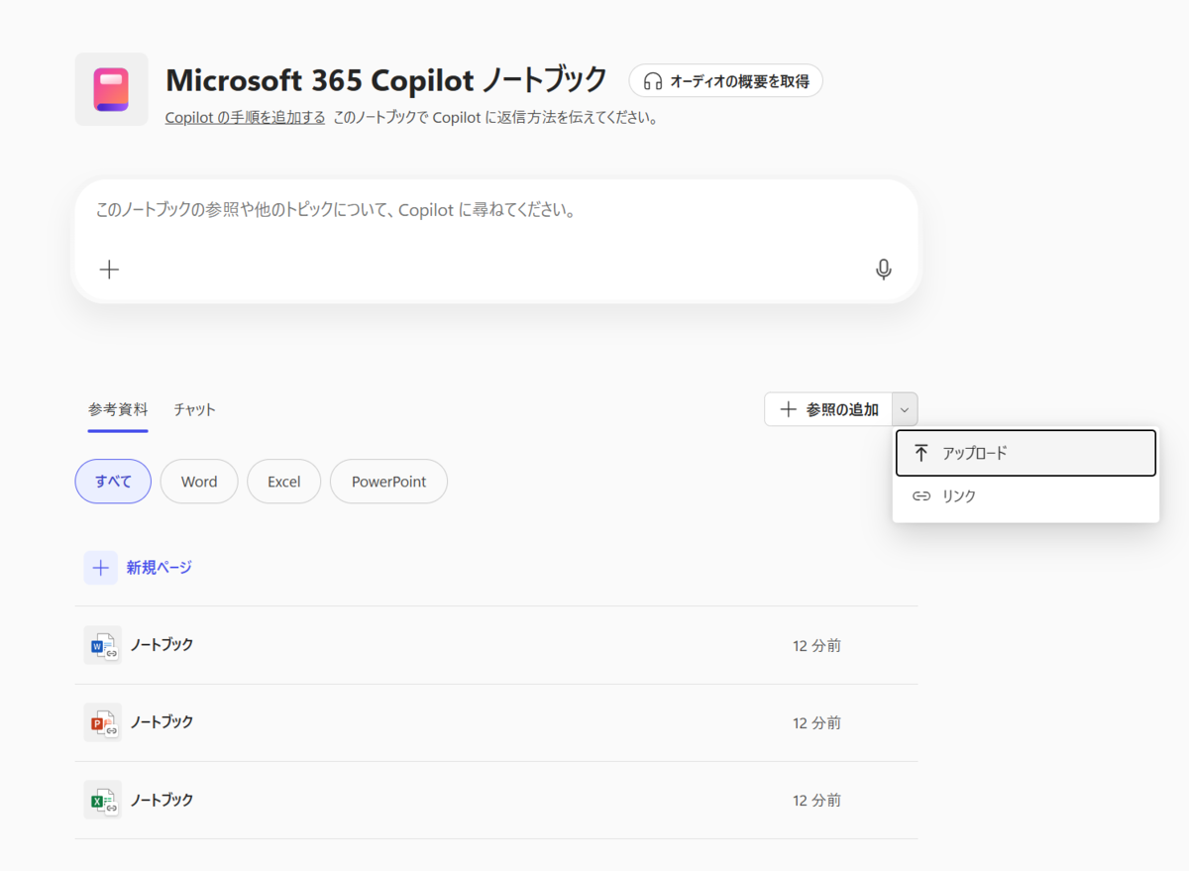Viewport: 1189px width, 871px height.
Task: Expand the 参照の追加 dropdown chevron
Action: click(x=905, y=409)
